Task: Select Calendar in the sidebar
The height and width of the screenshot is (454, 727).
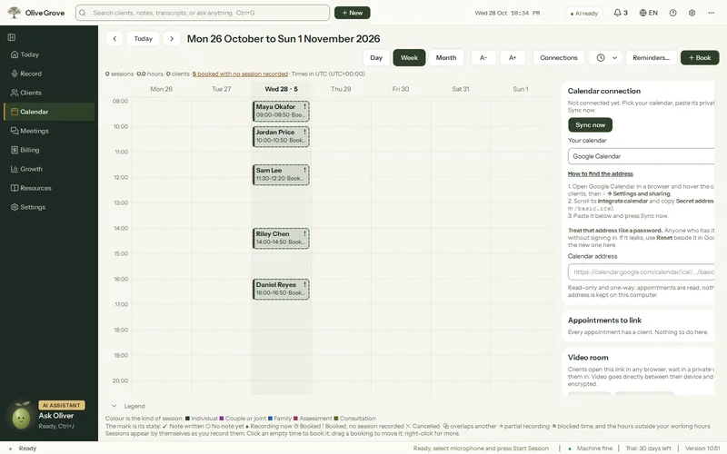Action: (x=49, y=112)
